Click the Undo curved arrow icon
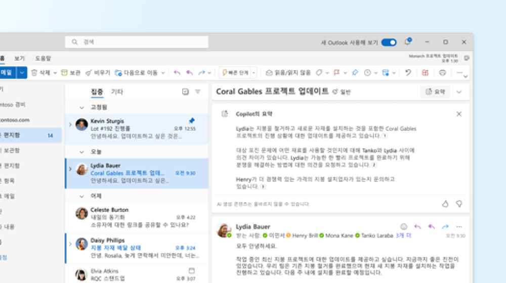This screenshot has width=506, height=283. (408, 73)
